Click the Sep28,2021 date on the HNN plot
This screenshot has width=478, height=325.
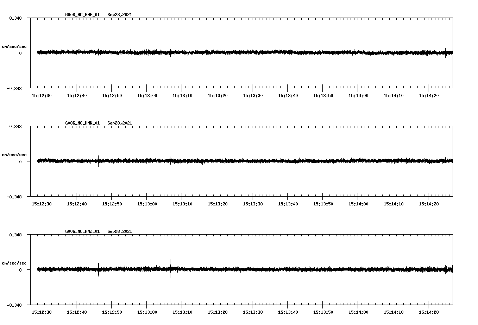(x=120, y=123)
